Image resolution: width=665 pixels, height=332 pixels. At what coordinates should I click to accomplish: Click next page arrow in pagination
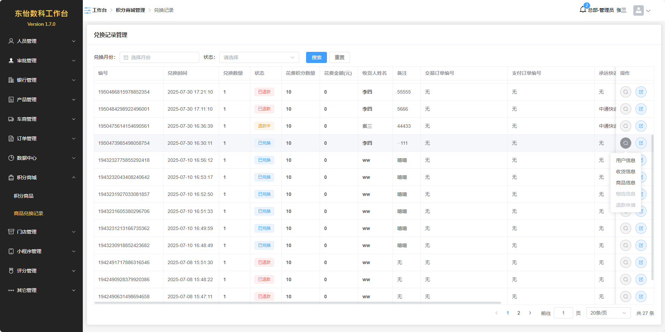click(530, 313)
